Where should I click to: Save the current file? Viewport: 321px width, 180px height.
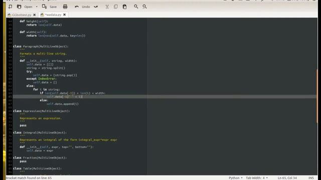[x=49, y=6]
